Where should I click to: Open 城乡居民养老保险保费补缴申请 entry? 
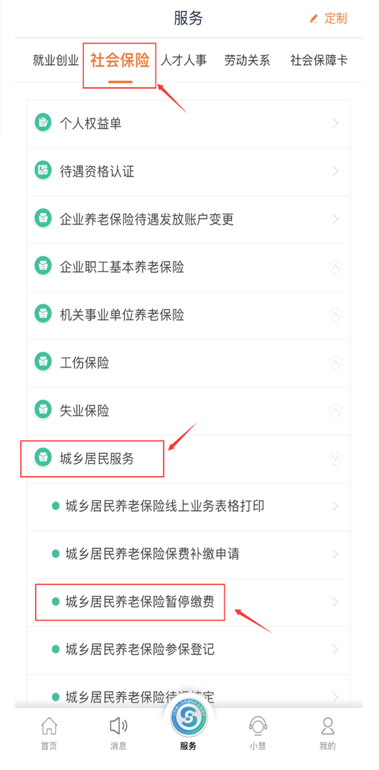pyautogui.click(x=189, y=554)
